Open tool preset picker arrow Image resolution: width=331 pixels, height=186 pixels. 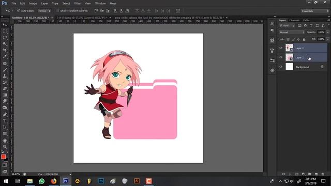click(12, 11)
